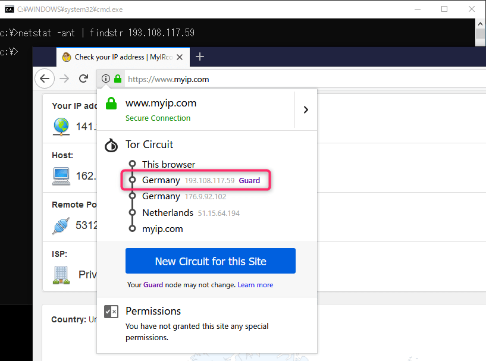Click the myip.com circuit endpoint
The height and width of the screenshot is (361, 486).
[x=162, y=229]
